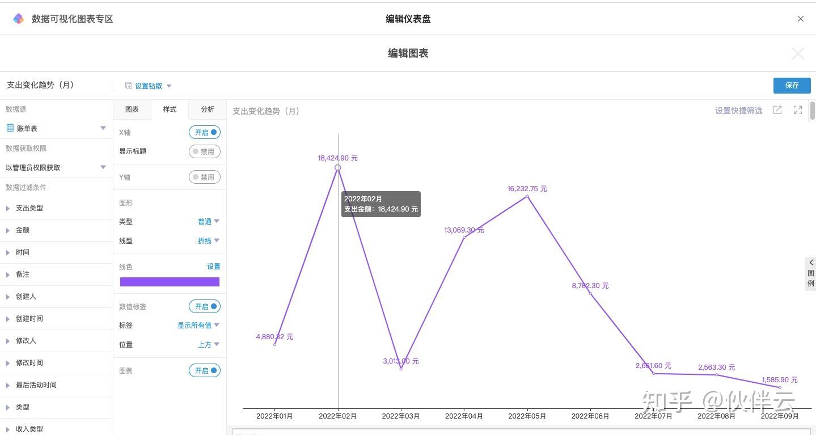This screenshot has height=435, width=816.
Task: Click the app logo icon in header
Action: click(19, 19)
